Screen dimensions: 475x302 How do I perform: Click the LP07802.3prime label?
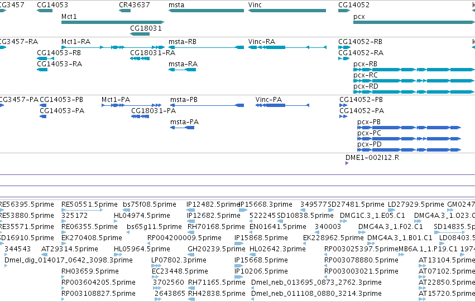click(179, 260)
